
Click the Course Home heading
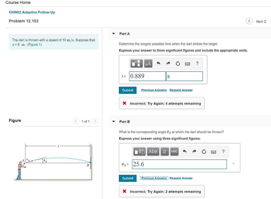pos(18,3)
